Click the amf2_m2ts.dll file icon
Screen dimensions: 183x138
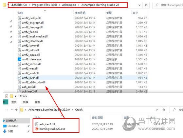(x=19, y=50)
